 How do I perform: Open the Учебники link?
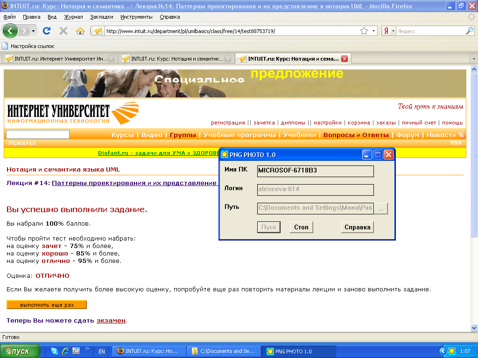point(300,135)
